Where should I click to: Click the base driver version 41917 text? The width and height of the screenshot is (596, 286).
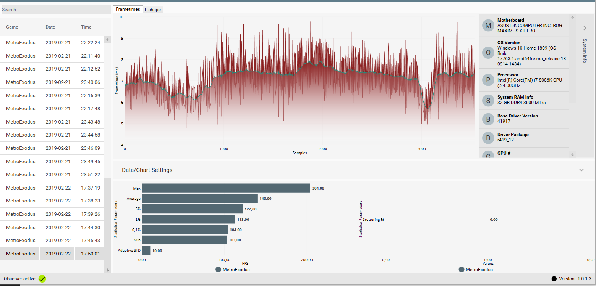(x=504, y=121)
